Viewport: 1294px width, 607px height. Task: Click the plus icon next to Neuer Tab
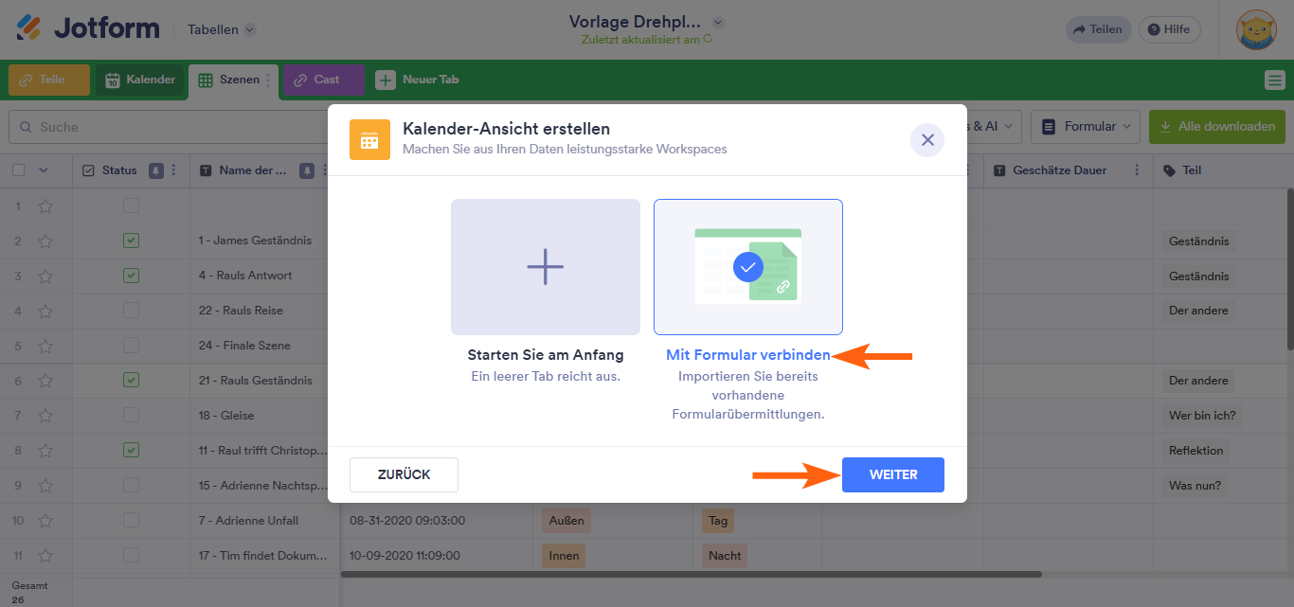tap(385, 80)
